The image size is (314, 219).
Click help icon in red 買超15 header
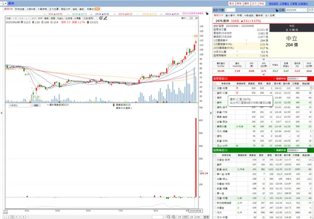pyautogui.click(x=274, y=79)
